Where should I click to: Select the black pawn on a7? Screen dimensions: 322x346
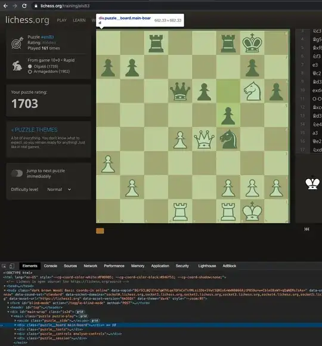click(x=108, y=68)
